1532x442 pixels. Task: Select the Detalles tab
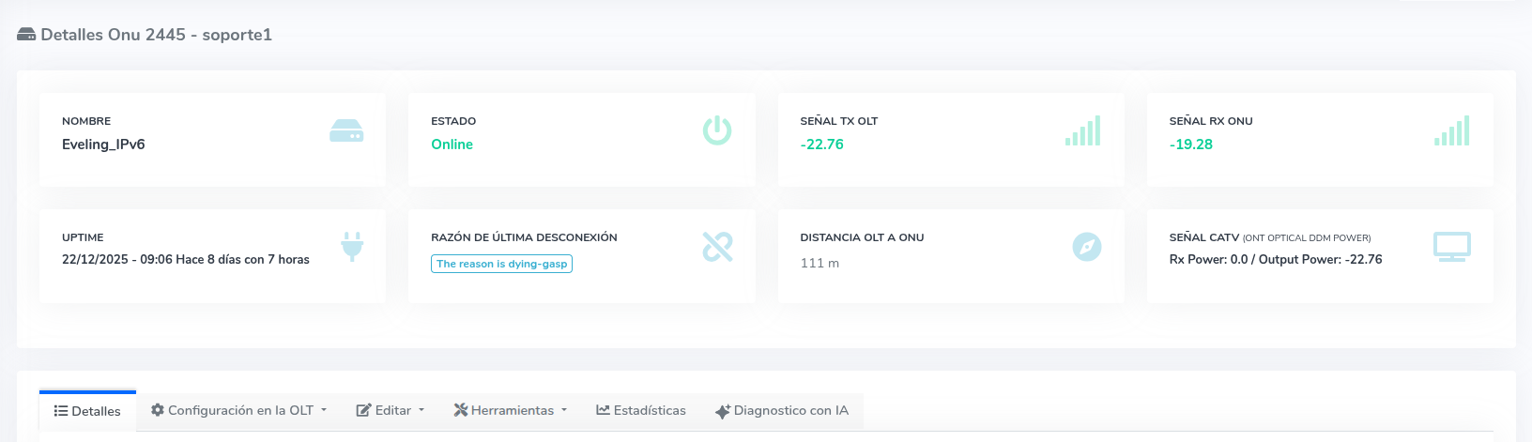tap(87, 411)
